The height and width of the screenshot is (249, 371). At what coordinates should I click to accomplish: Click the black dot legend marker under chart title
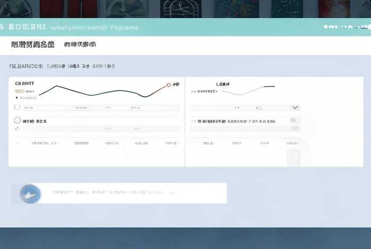pos(17,97)
